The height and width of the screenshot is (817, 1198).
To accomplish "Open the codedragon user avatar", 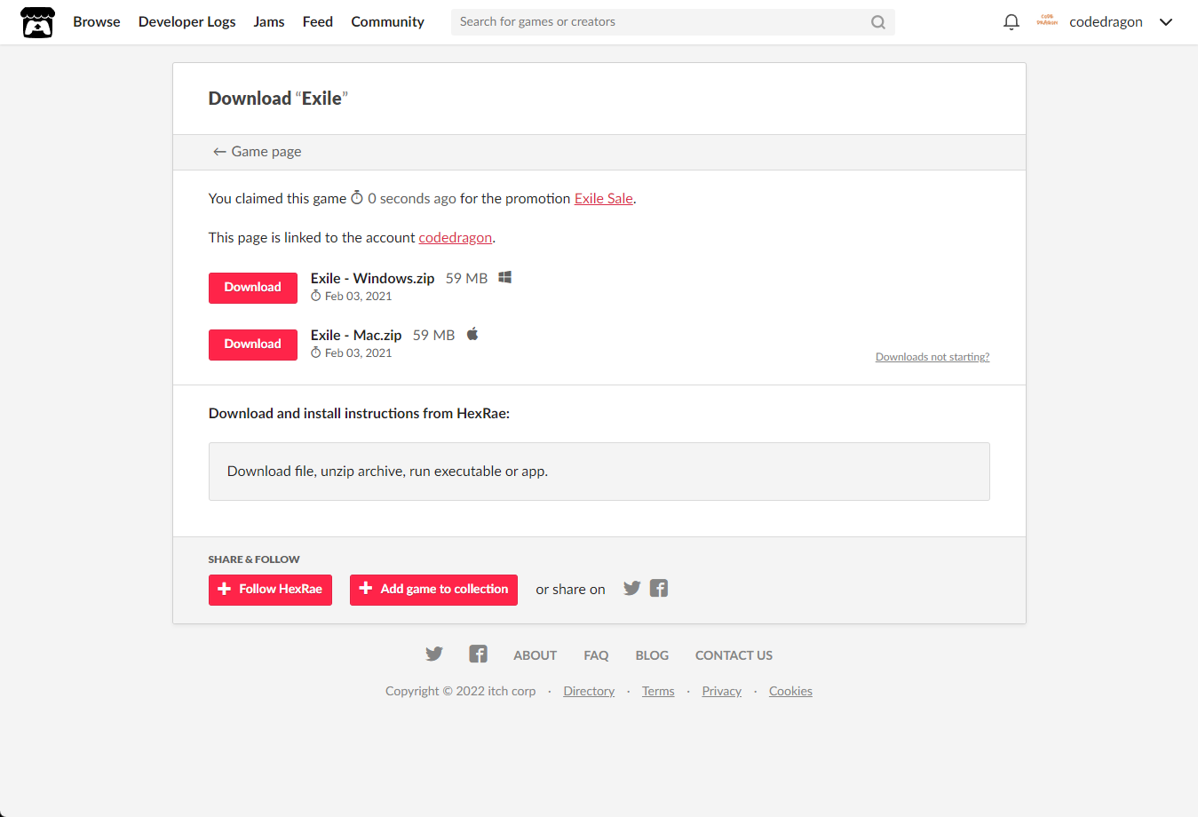I will point(1047,21).
